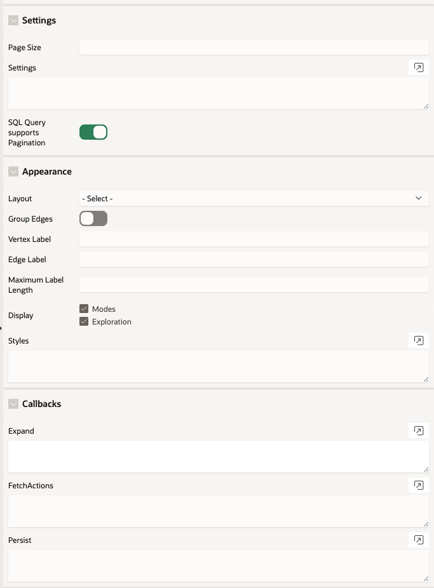Click the Appearance section heading

pyautogui.click(x=47, y=171)
